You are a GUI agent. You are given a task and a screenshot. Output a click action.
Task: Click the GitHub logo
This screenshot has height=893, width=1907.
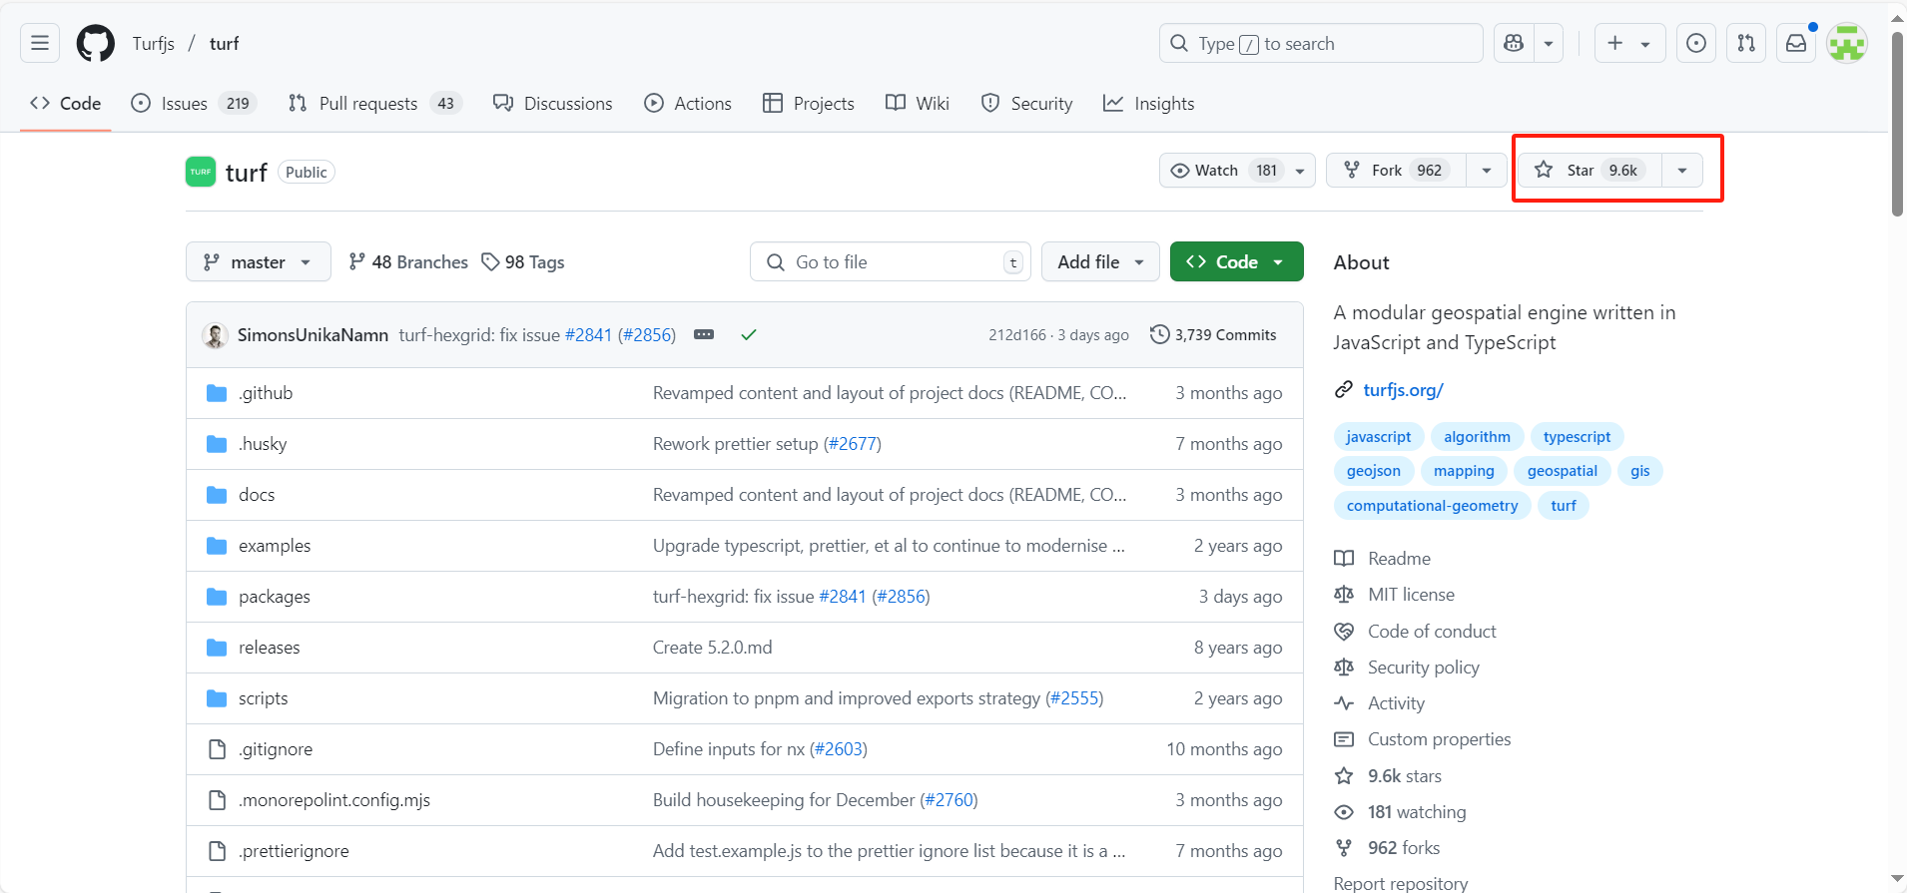tap(96, 43)
